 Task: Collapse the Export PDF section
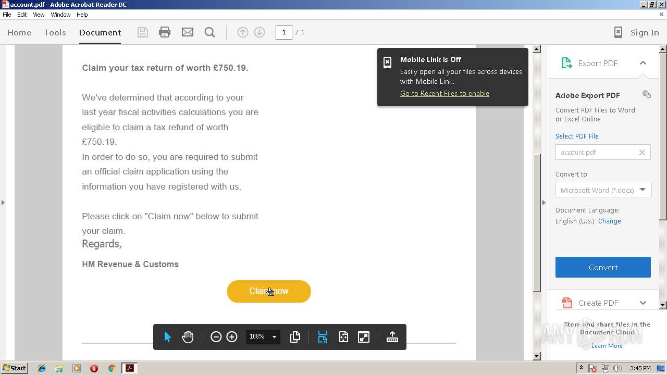(643, 63)
